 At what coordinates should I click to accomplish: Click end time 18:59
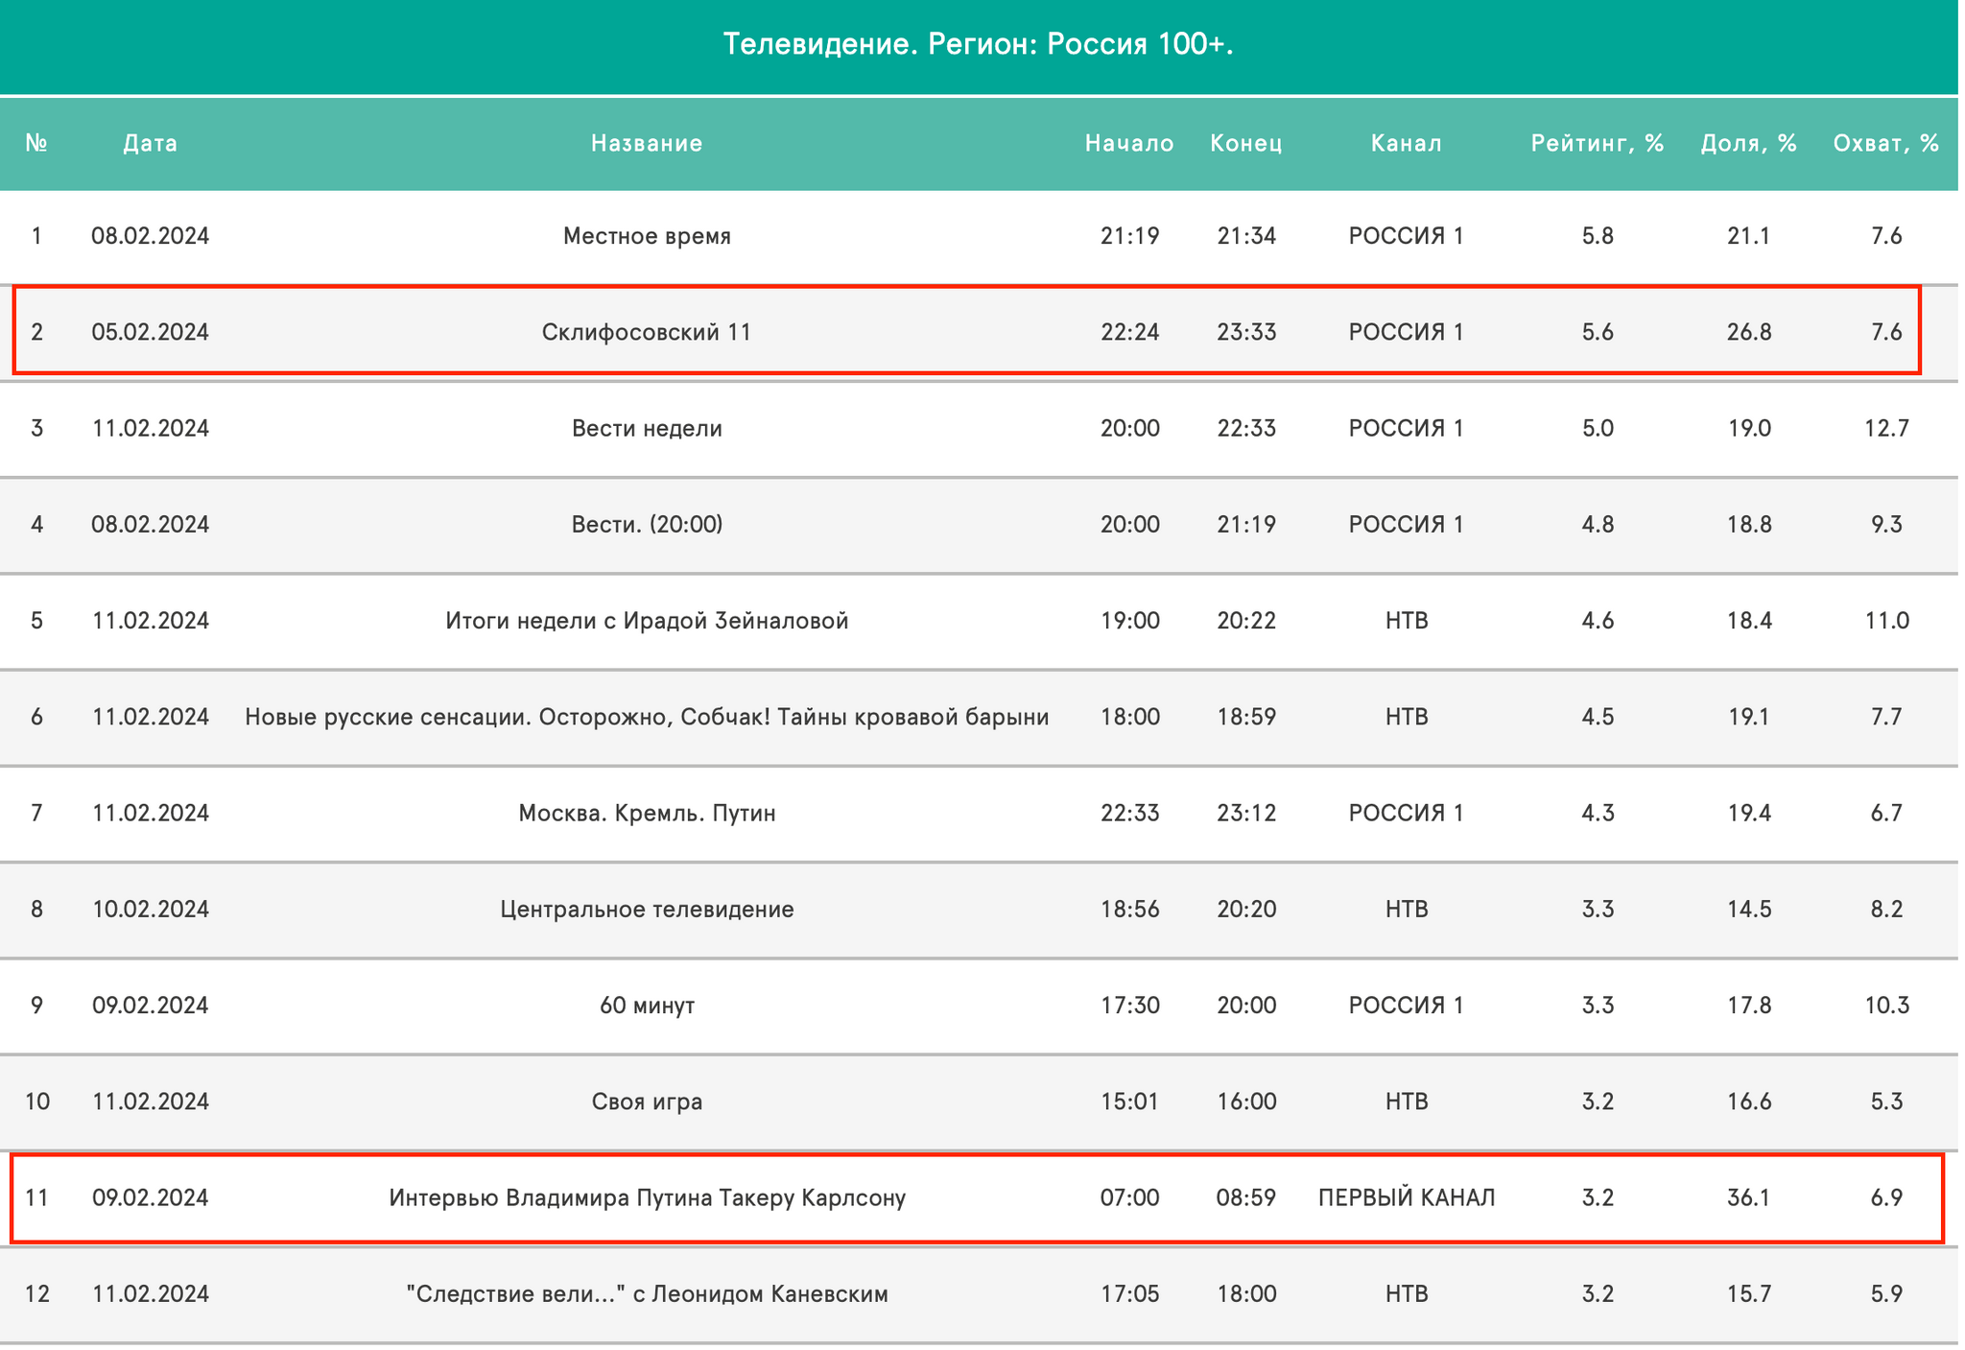tap(1246, 717)
